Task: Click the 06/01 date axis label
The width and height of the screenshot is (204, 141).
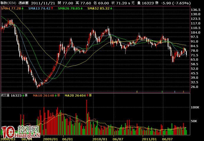Action: (68, 140)
